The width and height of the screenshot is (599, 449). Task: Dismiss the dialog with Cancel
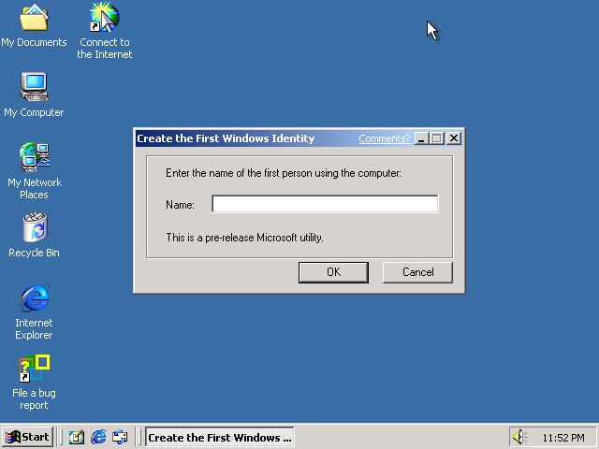coord(417,272)
